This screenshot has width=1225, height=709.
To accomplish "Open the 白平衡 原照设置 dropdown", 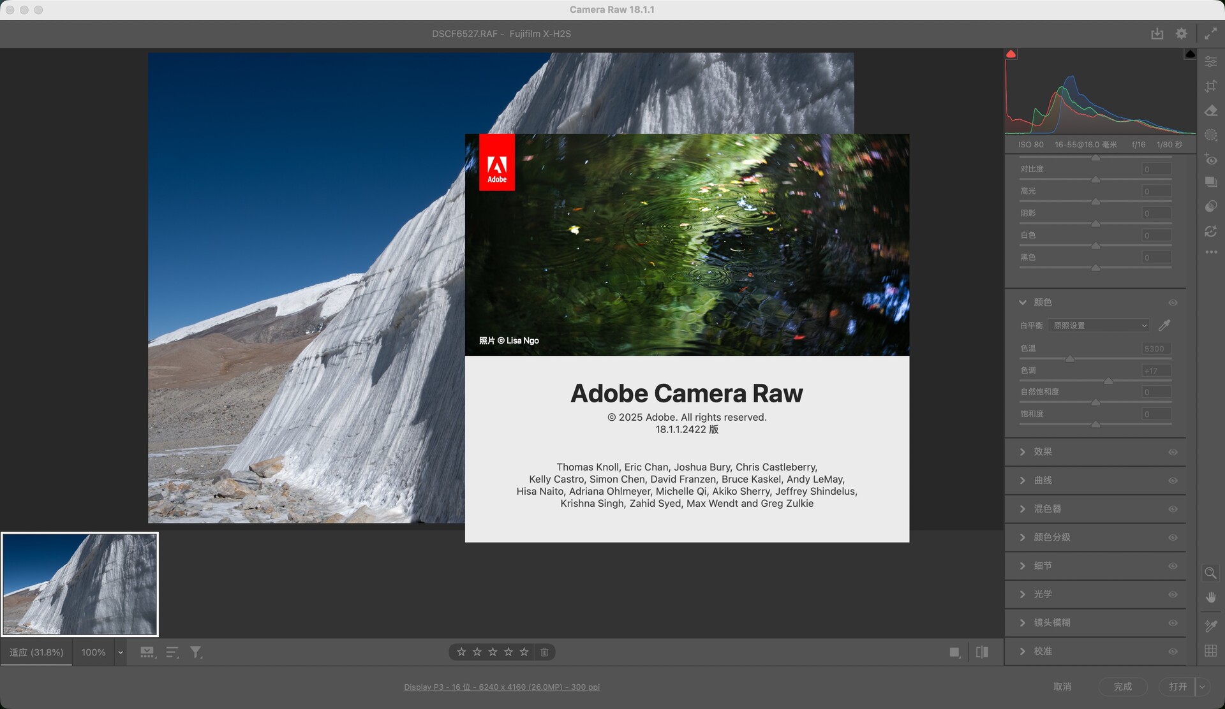I will tap(1099, 325).
